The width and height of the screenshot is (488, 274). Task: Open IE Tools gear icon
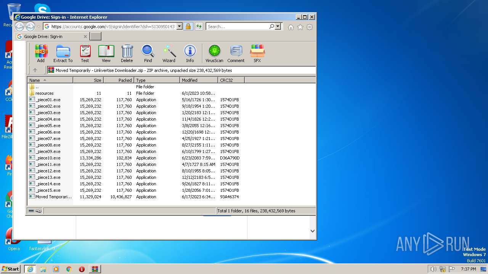pos(310,27)
